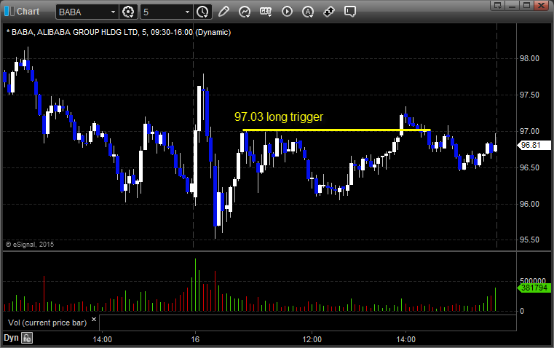Click the eSignal, 2015 copyright text
554x348 pixels.
(30, 244)
